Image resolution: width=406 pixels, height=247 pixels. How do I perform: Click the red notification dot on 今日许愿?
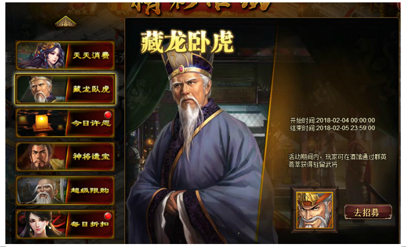pos(108,115)
